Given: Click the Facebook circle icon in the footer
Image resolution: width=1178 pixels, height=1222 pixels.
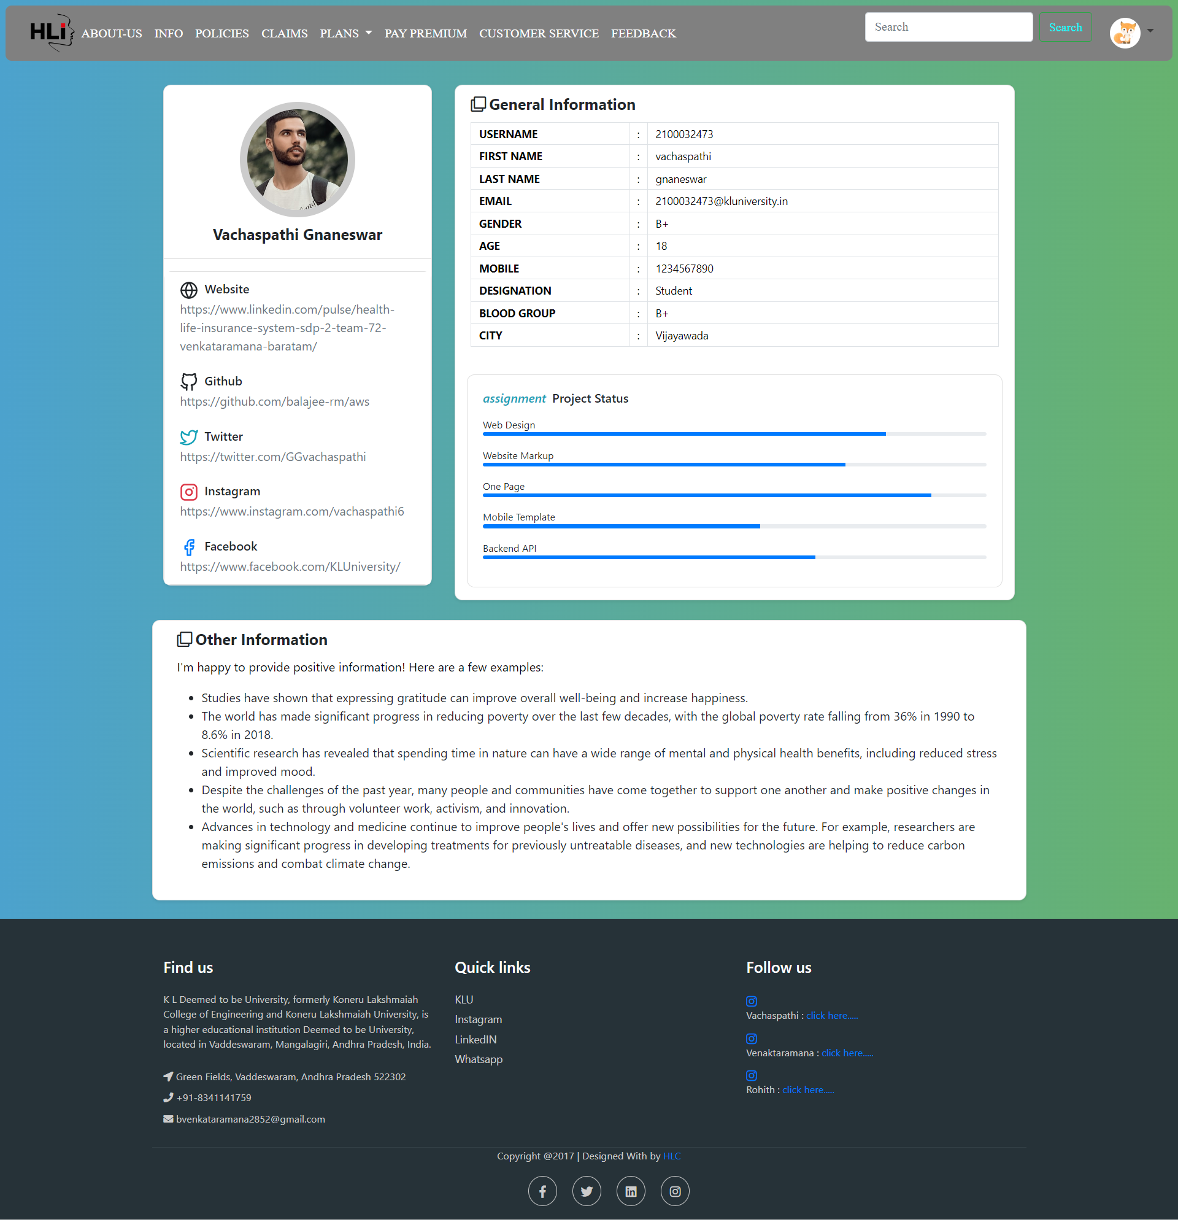Looking at the screenshot, I should point(543,1190).
